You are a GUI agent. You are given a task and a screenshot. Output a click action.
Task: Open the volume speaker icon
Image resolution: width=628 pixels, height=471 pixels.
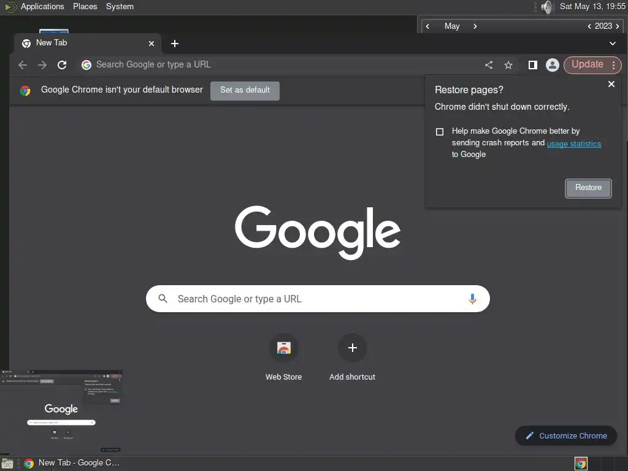pyautogui.click(x=546, y=7)
